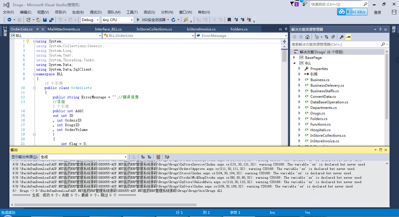The image size is (399, 217).
Task: Expand the BasePage project node
Action: pyautogui.click(x=294, y=57)
